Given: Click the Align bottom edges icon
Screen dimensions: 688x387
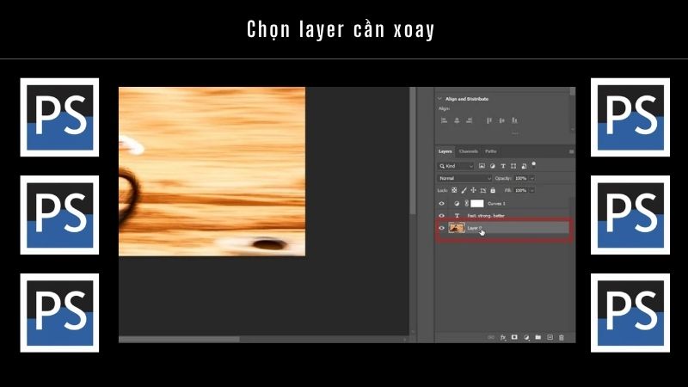Looking at the screenshot, I should click(514, 120).
